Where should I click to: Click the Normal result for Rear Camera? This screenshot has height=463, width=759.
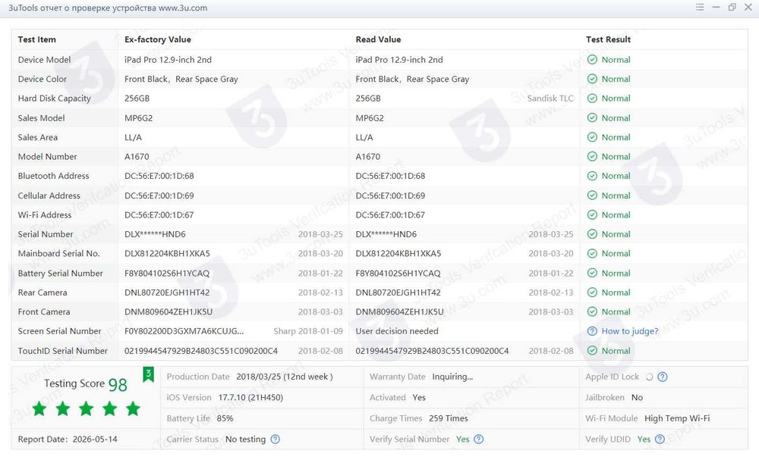coord(616,293)
